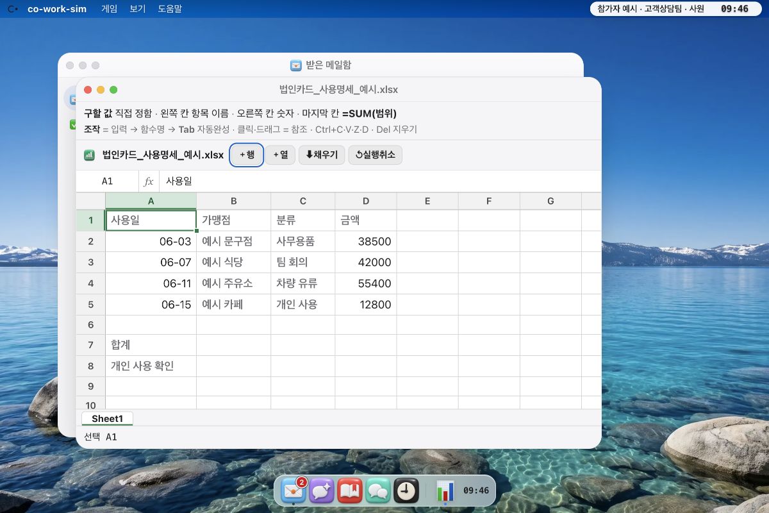
Task: Click the 09:46 clock in the dock
Action: tap(476, 491)
